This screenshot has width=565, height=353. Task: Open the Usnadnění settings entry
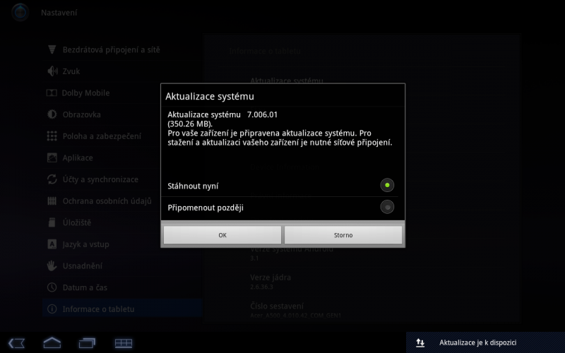pos(121,266)
